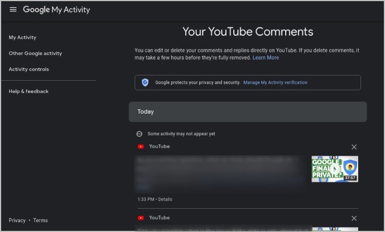Click the second YouTube logo icon
The height and width of the screenshot is (232, 385).
pos(141,218)
